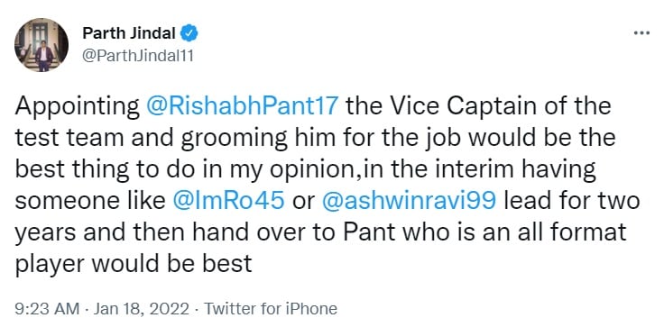664x336 pixels.
Task: Click the phrase lead for two
Action: (572, 201)
